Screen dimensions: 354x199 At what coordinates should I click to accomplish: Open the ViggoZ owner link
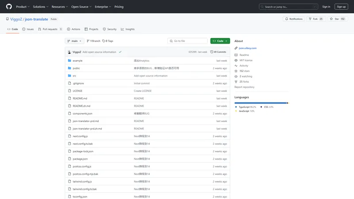(x=16, y=19)
